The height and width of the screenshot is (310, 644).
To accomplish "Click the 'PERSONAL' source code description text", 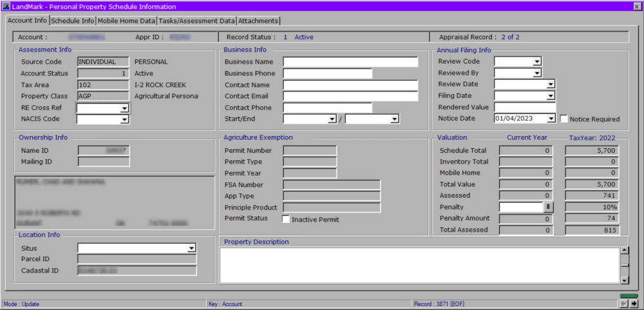I will (x=151, y=62).
